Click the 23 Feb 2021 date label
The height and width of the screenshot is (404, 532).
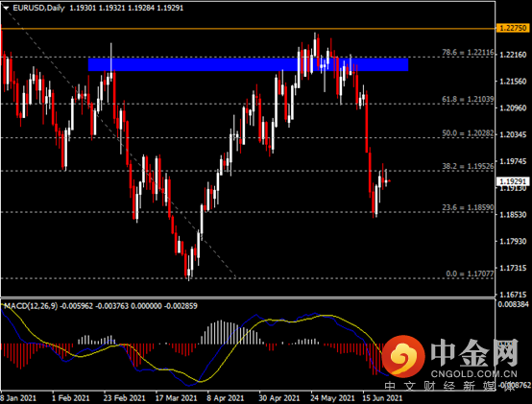point(124,398)
